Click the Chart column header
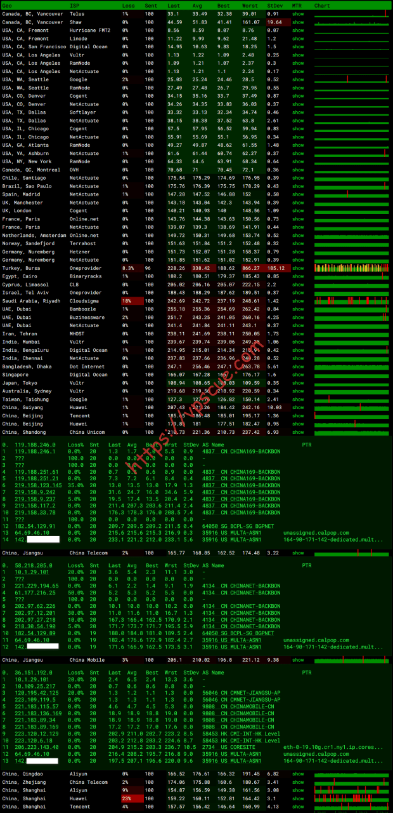The image size is (393, 813). [322, 5]
